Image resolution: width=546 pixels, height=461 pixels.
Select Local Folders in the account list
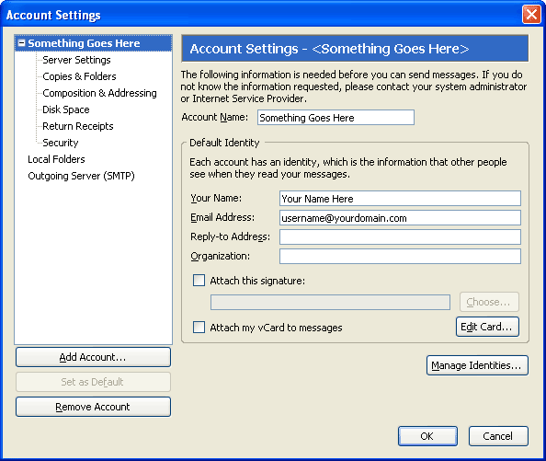56,159
